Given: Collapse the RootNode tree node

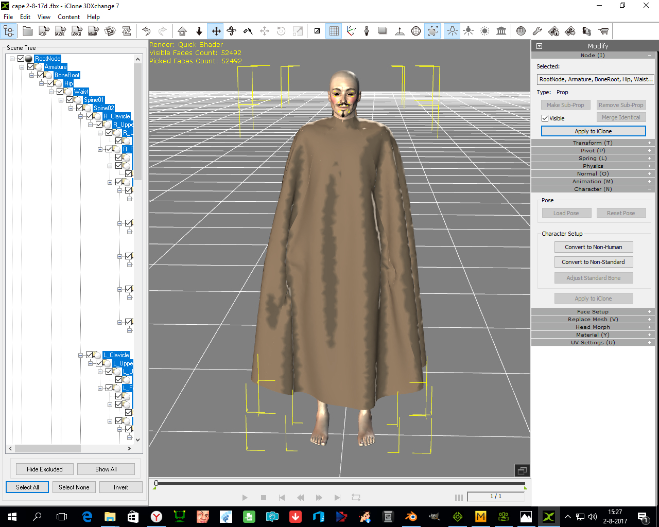Looking at the screenshot, I should (12, 59).
